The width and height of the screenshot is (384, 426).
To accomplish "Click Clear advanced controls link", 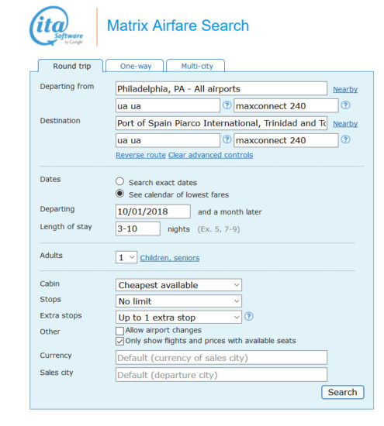I will click(211, 155).
